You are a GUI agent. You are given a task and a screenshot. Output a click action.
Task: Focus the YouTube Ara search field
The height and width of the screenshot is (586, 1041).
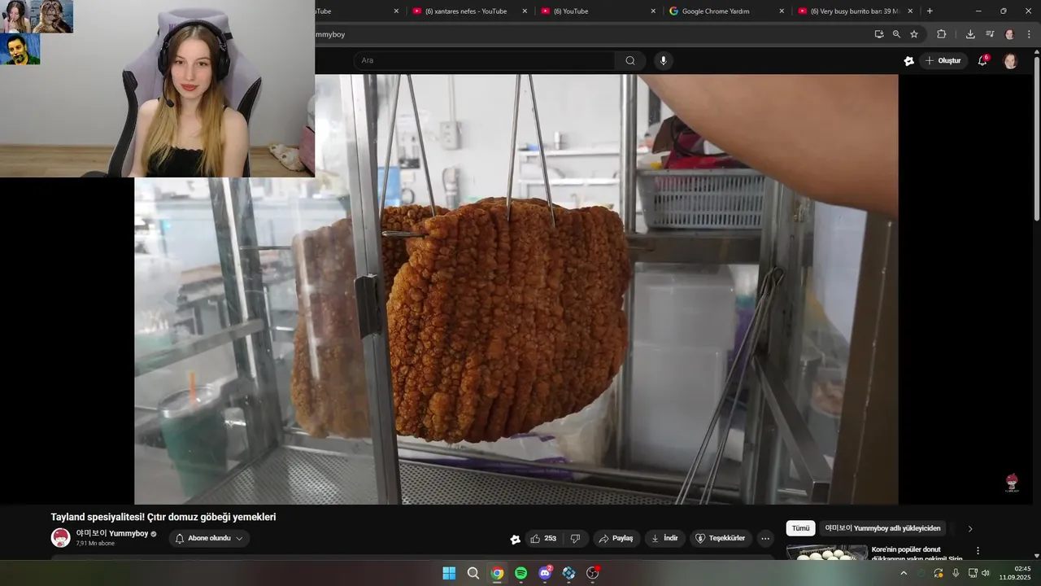[x=485, y=60]
